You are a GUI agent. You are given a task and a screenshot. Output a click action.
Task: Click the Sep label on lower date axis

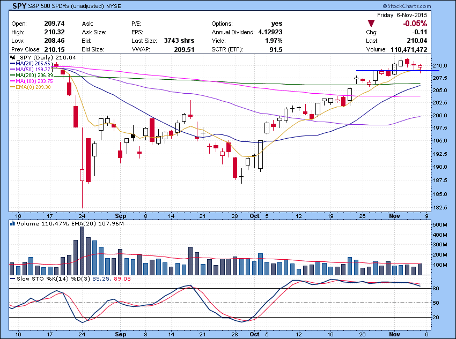[x=120, y=333]
